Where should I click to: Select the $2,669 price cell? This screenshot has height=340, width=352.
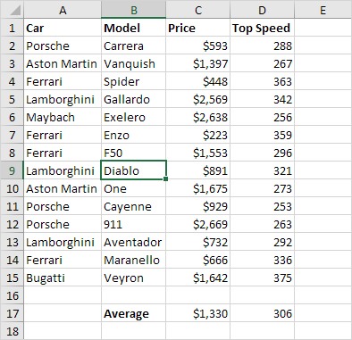198,224
